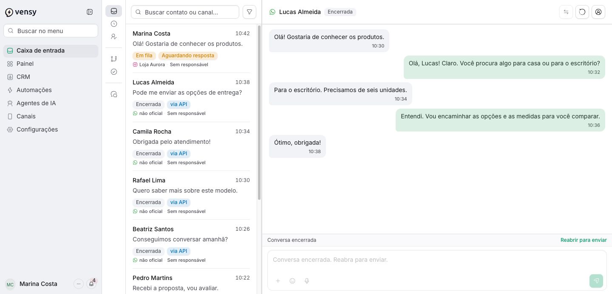Click the Em fila tag on Marina Costa
This screenshot has width=612, height=294.
pyautogui.click(x=144, y=56)
